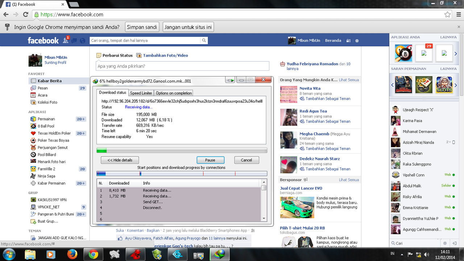The image size is (464, 261).
Task: Click Jangan untuk situs ini button
Action: (x=188, y=27)
